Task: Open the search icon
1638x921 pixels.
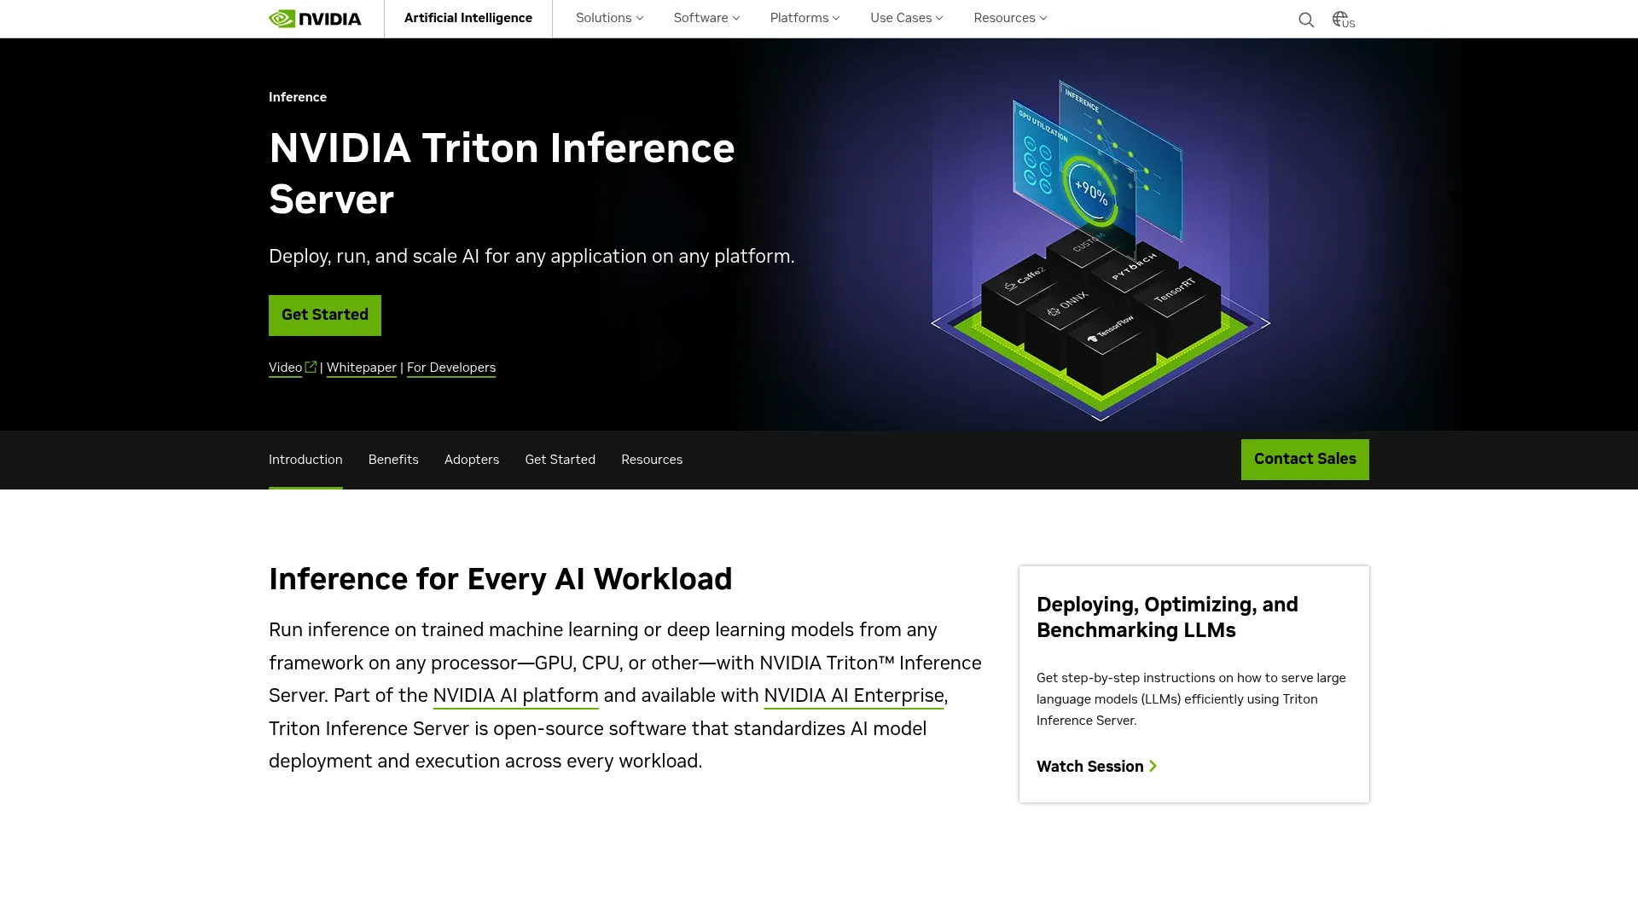Action: [x=1306, y=20]
